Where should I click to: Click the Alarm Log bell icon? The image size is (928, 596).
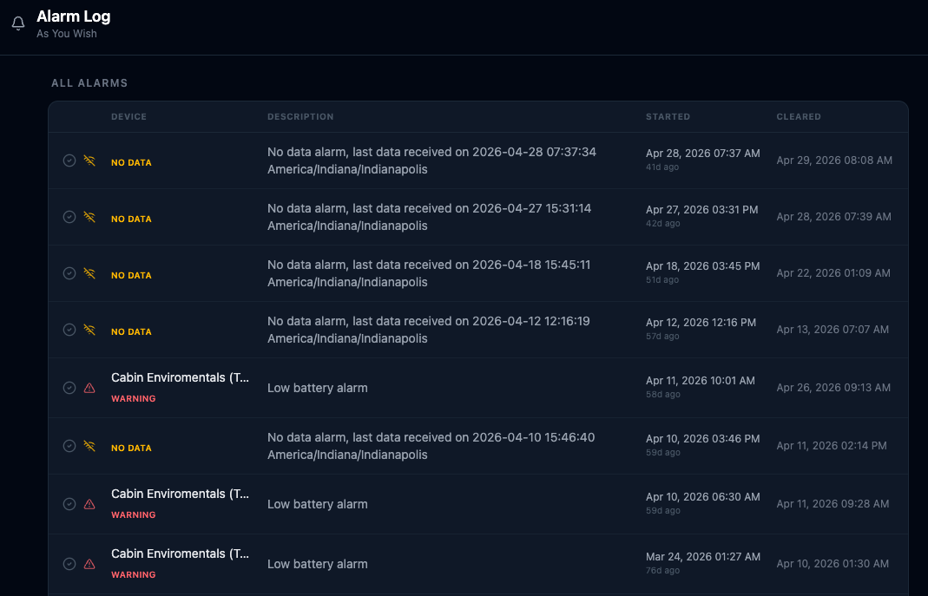tap(18, 23)
